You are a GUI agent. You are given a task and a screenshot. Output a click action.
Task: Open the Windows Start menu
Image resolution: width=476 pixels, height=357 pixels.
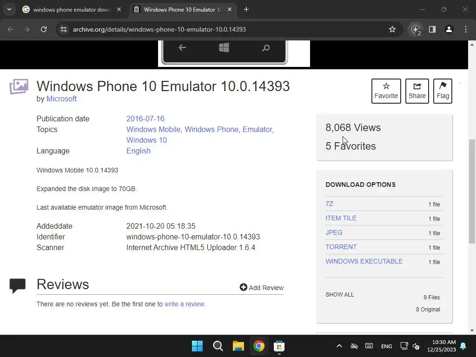[x=197, y=346]
